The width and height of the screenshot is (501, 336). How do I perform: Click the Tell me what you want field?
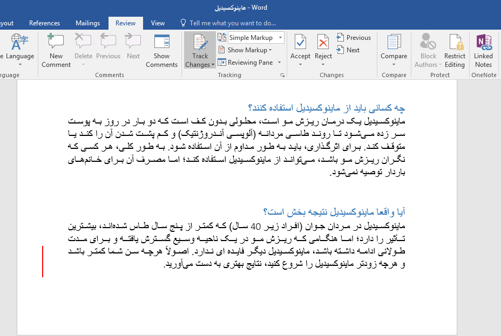(x=233, y=23)
